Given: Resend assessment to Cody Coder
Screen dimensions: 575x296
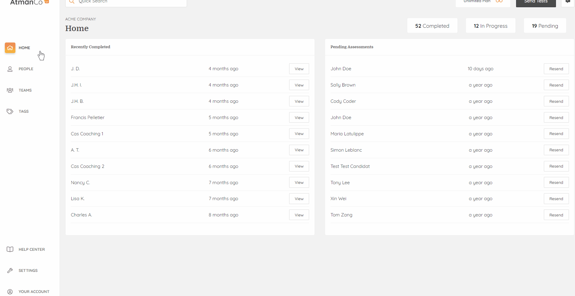Looking at the screenshot, I should click(556, 101).
